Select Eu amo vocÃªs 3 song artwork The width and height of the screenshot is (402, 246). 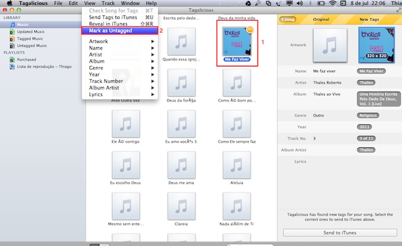[181, 124]
